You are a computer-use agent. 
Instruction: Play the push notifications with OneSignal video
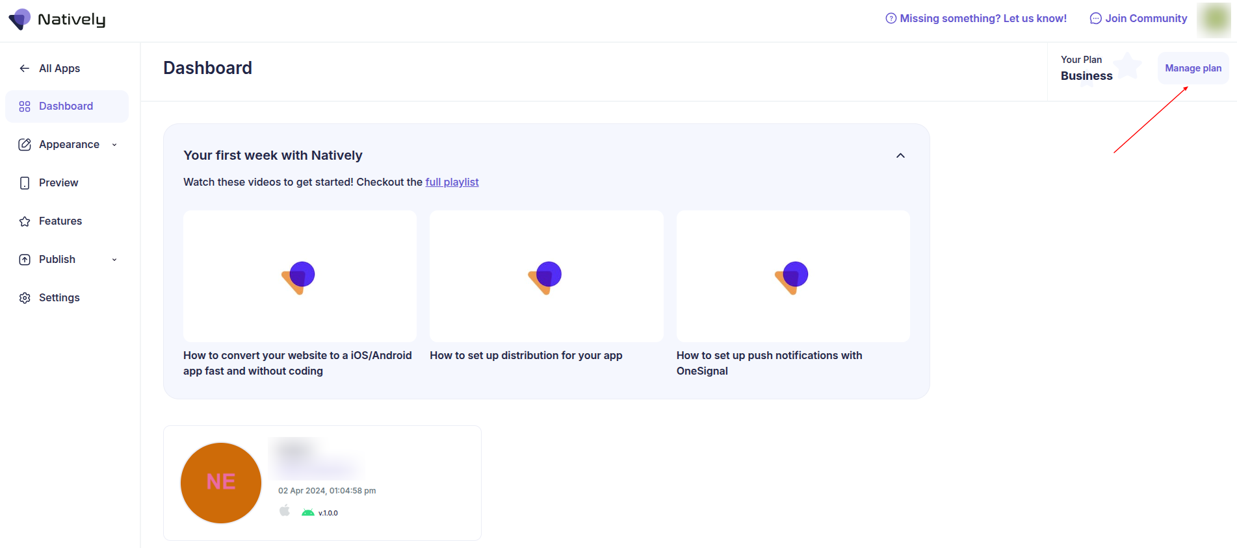click(792, 277)
